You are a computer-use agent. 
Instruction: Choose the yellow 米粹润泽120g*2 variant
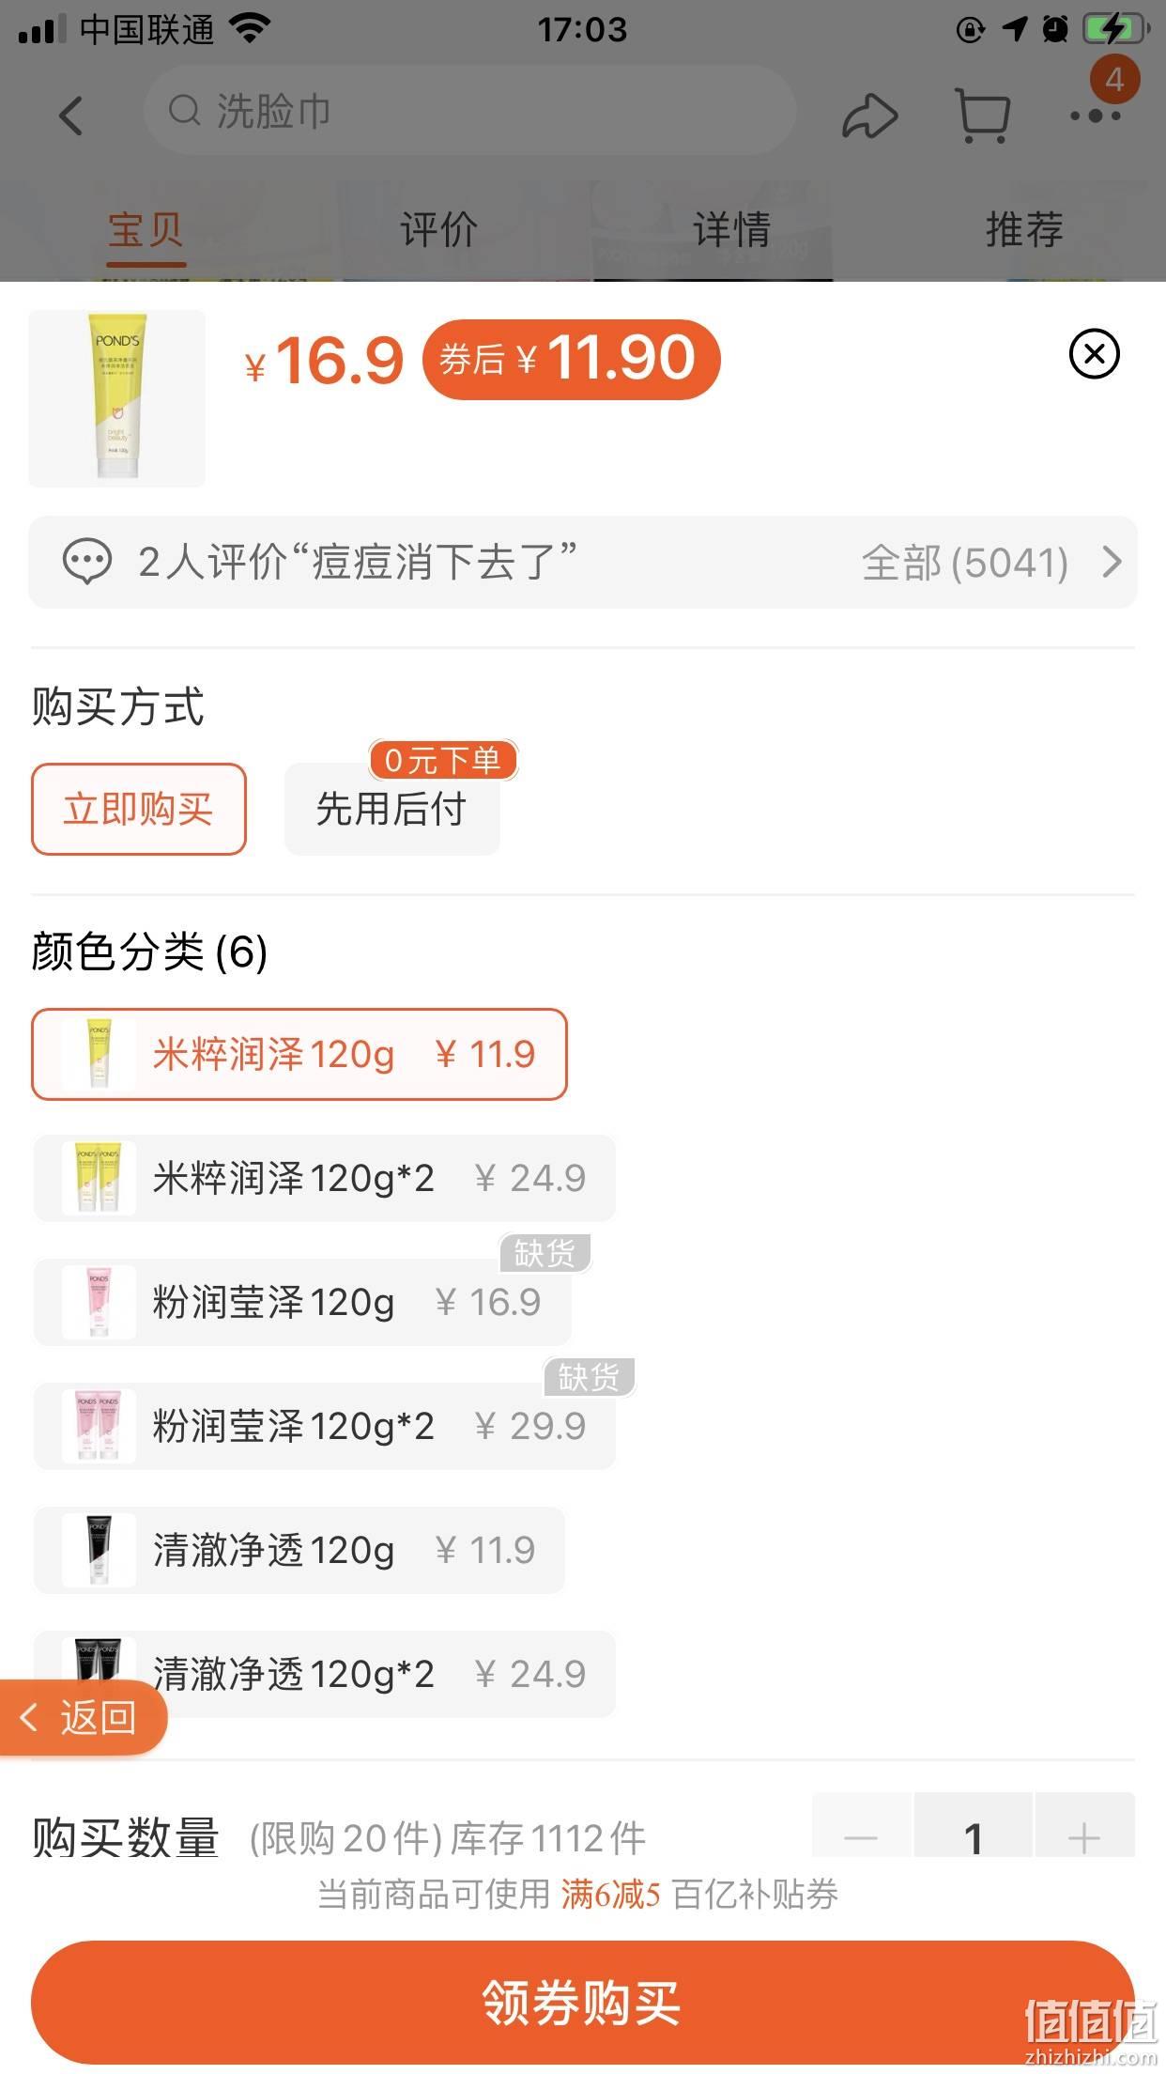pyautogui.click(x=324, y=1178)
